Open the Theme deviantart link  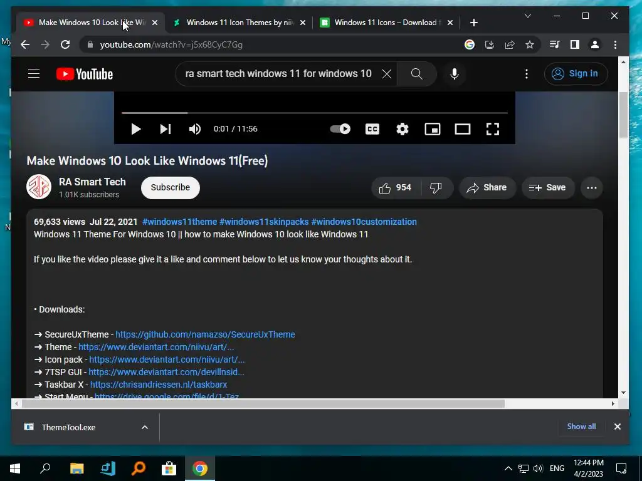coord(156,347)
